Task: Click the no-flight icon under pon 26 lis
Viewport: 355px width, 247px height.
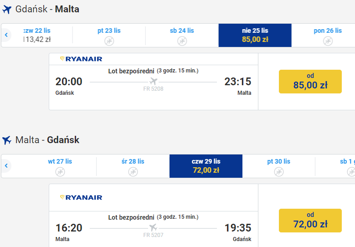Action: [x=328, y=41]
